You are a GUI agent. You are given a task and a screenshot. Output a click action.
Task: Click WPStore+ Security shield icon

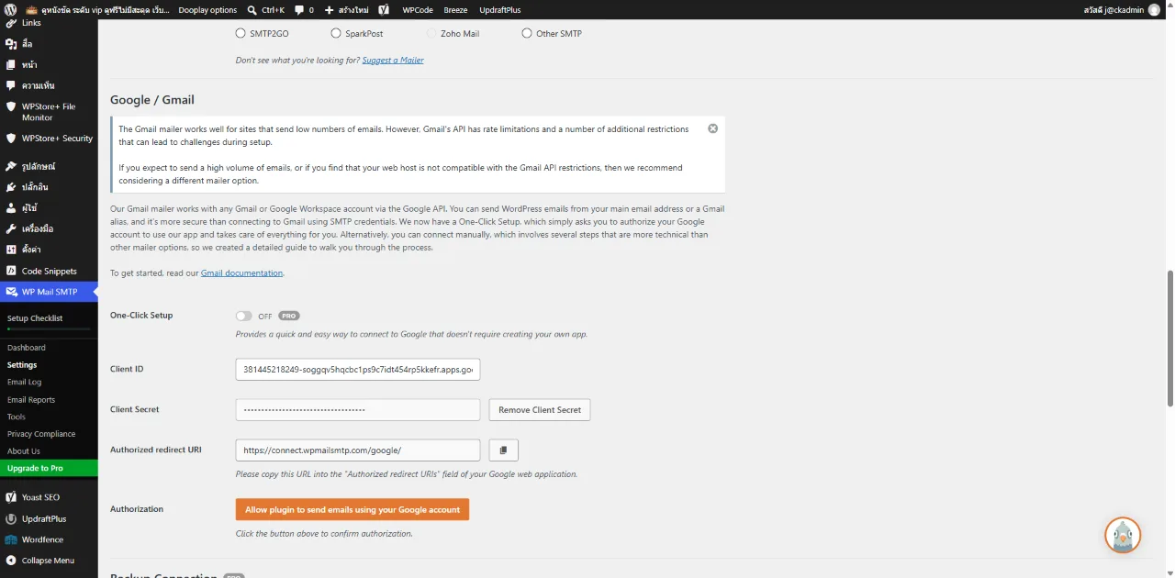tap(11, 139)
